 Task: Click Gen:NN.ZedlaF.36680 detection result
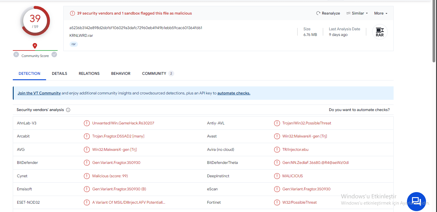(316, 163)
